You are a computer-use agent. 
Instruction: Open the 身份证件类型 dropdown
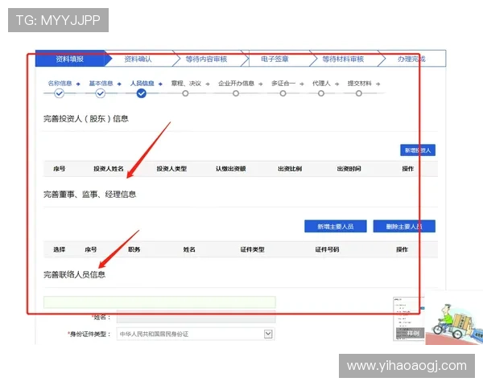click(196, 334)
